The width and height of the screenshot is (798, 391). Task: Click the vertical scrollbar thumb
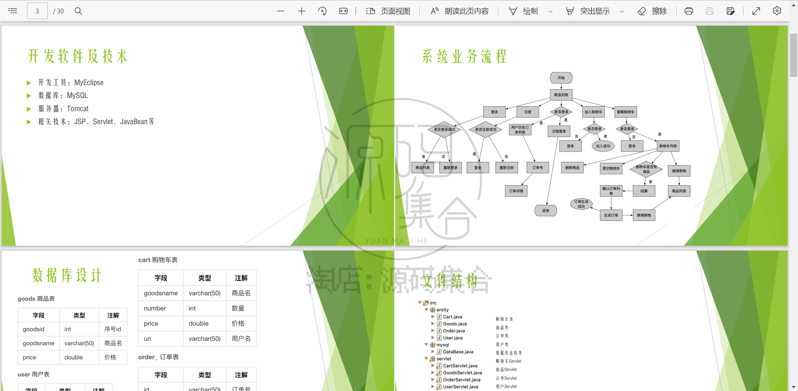tap(793, 55)
